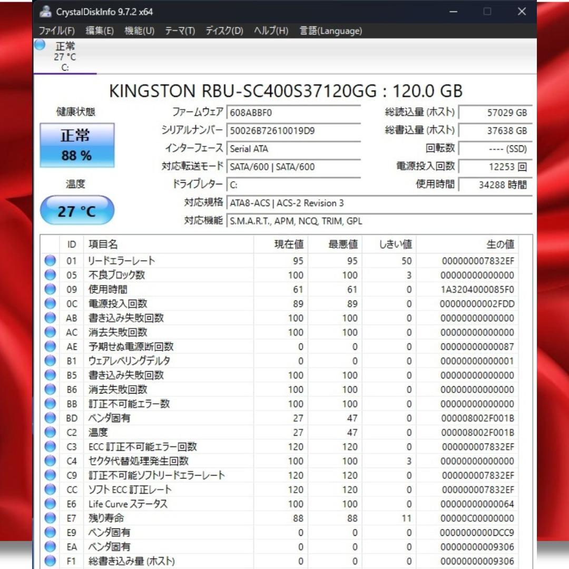Open the ヘルプ(H) menu
This screenshot has height=569, width=569.
(x=271, y=31)
